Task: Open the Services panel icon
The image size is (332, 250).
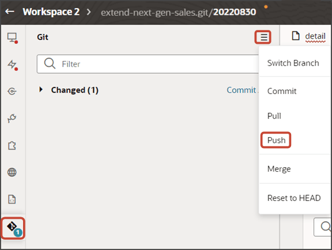Action: pos(12,92)
